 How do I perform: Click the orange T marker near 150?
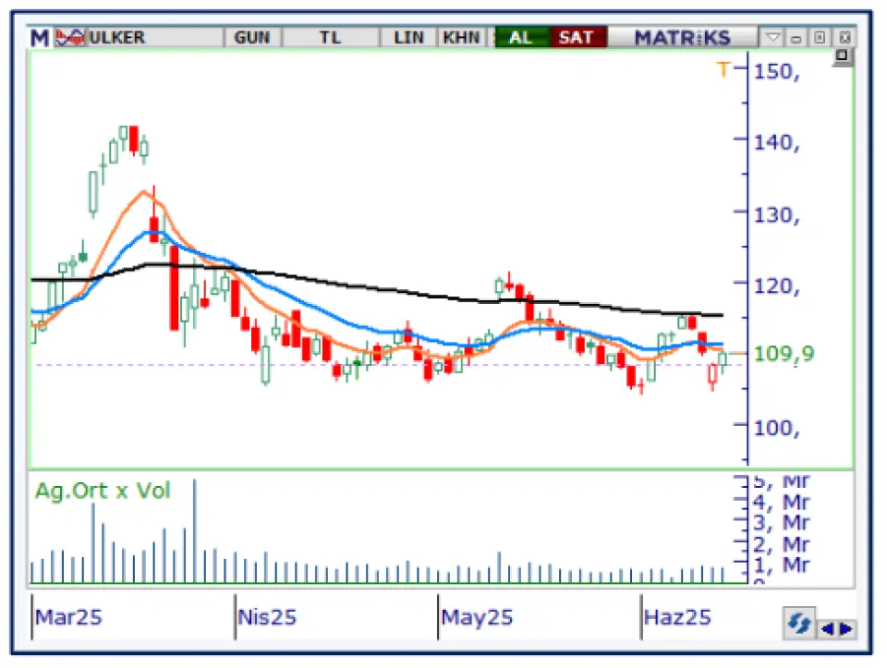(723, 69)
